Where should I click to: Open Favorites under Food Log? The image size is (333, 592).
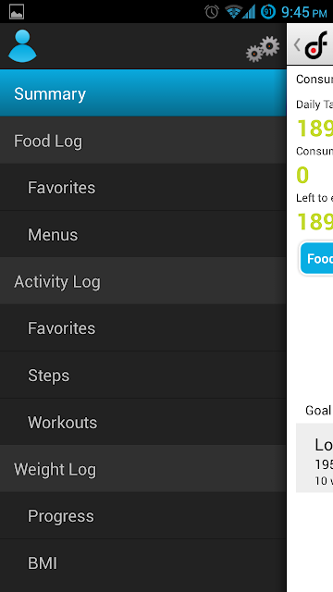click(x=143, y=187)
